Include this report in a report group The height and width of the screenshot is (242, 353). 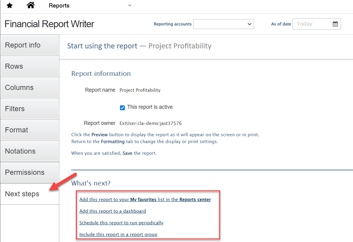118,235
